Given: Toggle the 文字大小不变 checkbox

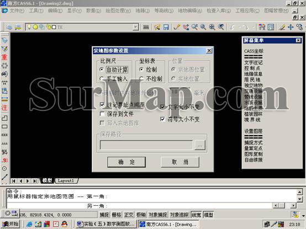Looking at the screenshot, I should tap(162, 106).
